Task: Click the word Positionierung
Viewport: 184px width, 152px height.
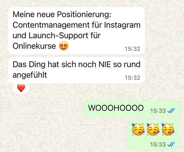Action: point(84,15)
